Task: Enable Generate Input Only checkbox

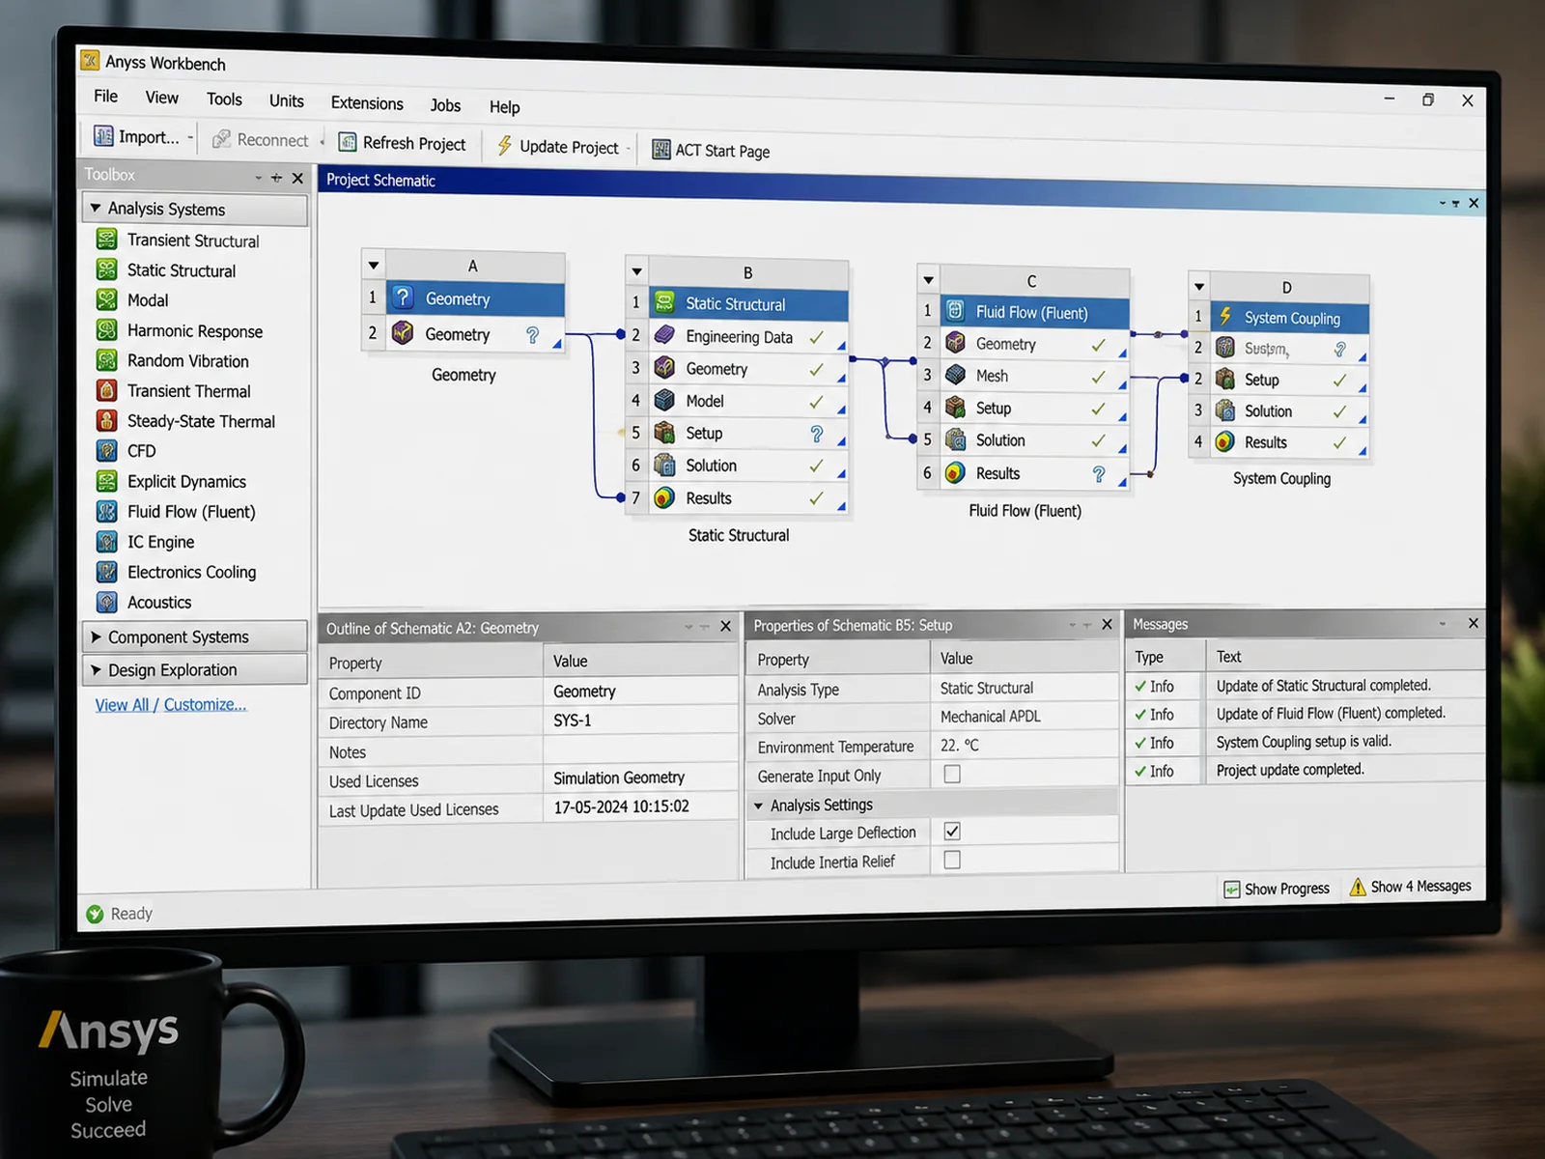Action: tap(952, 774)
